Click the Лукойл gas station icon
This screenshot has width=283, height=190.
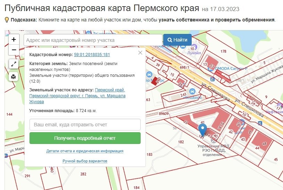point(194,47)
